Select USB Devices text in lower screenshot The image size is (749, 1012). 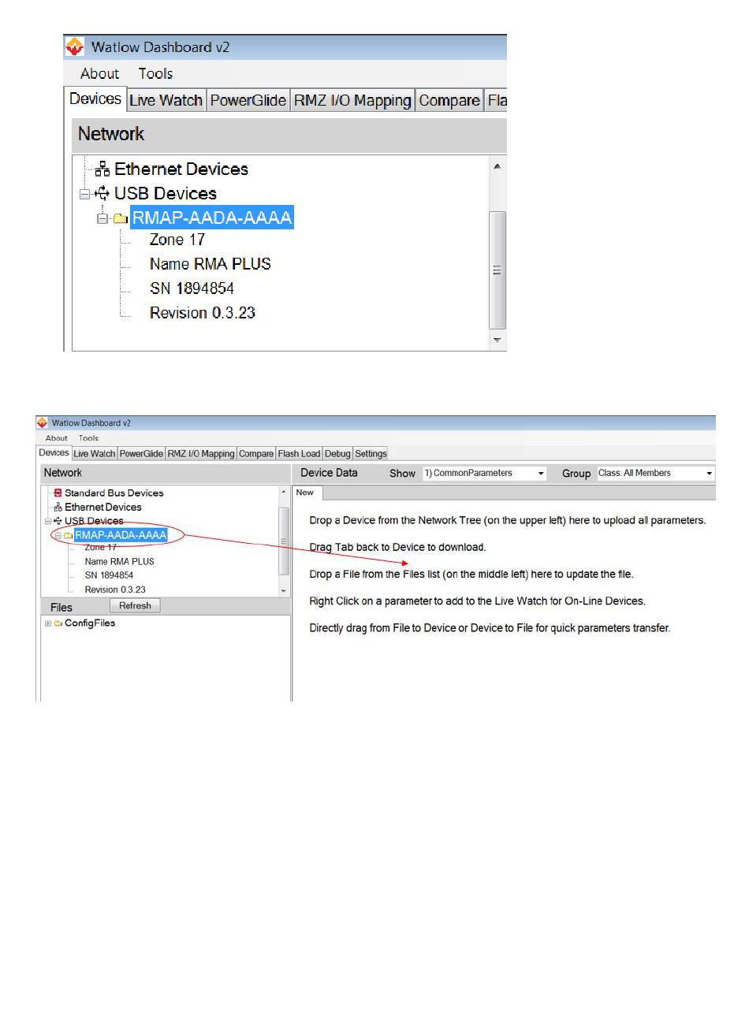pyautogui.click(x=94, y=521)
